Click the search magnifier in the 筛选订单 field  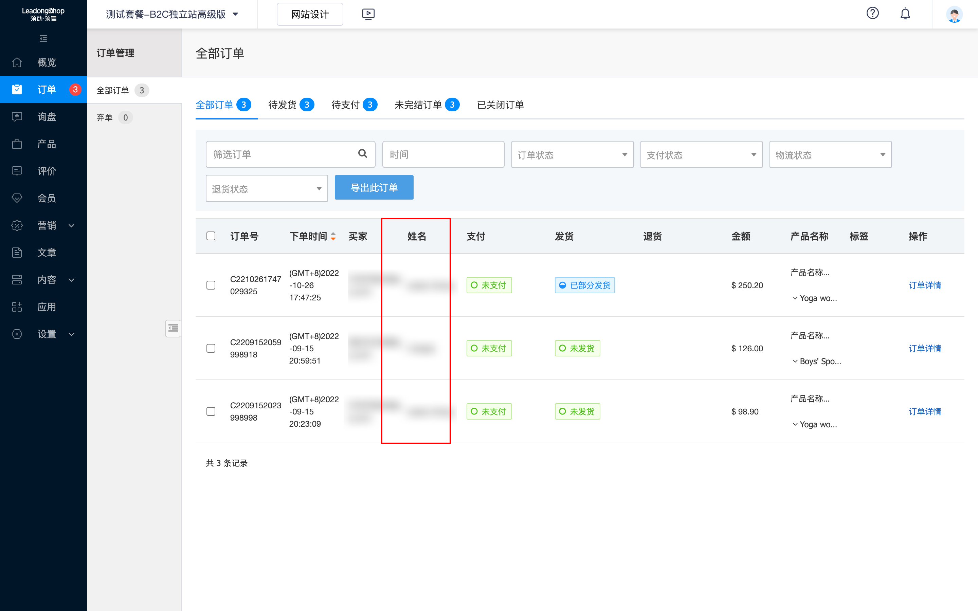pyautogui.click(x=363, y=153)
